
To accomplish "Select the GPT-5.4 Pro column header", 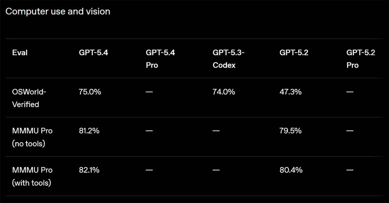I will (x=160, y=59).
